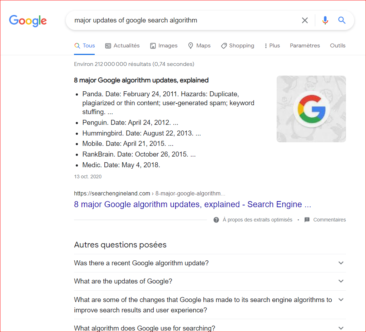Click the feedback icon beside Commentaires
The image size is (366, 332).
pyautogui.click(x=307, y=220)
